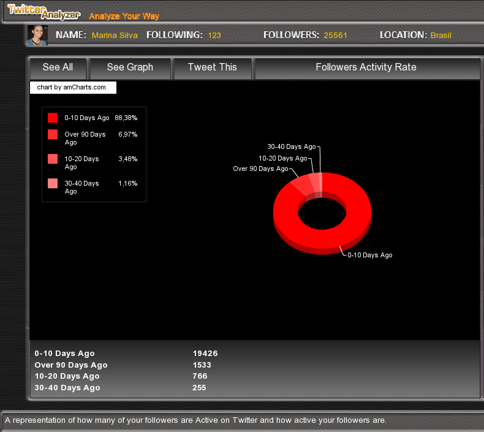Click the 0-10 Days Ago legend swatch

(53, 118)
